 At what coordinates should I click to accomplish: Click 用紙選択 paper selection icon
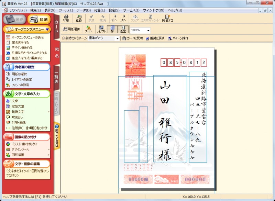pyautogui.click(x=71, y=29)
